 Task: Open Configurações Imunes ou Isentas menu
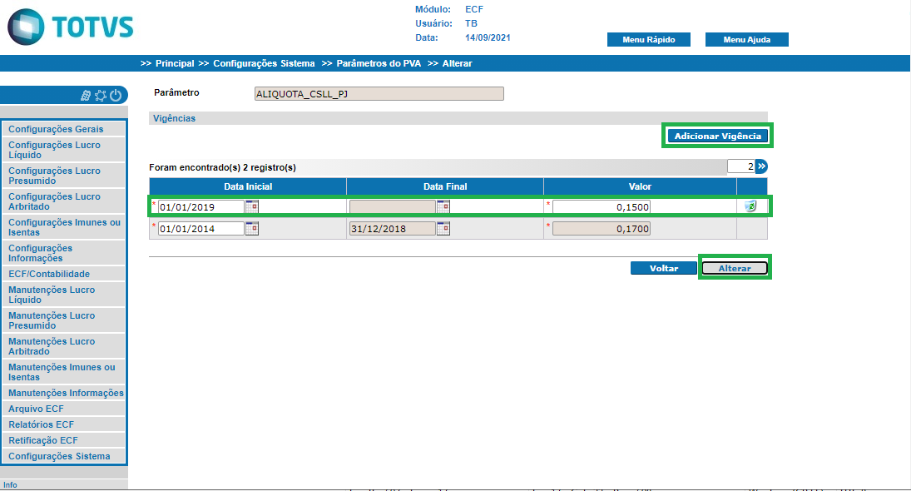coord(64,227)
